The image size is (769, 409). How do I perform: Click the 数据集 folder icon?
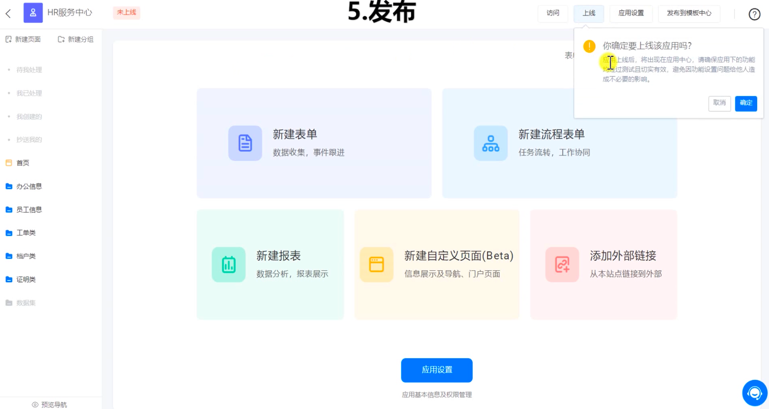point(9,303)
